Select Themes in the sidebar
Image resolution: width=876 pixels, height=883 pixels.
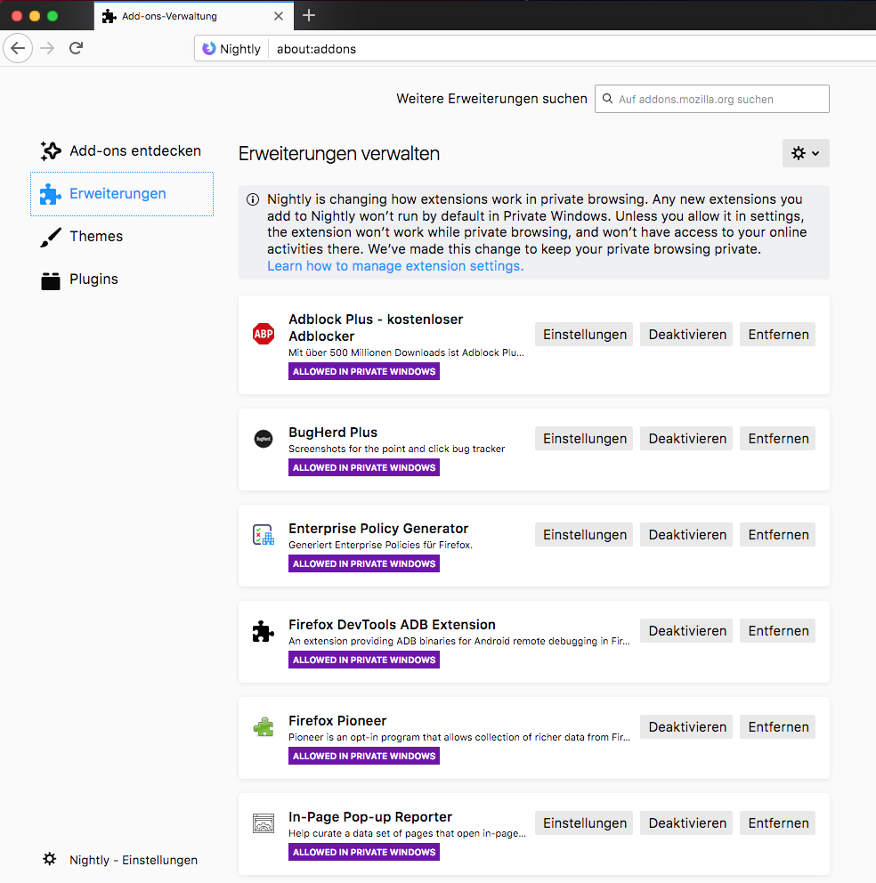click(96, 237)
